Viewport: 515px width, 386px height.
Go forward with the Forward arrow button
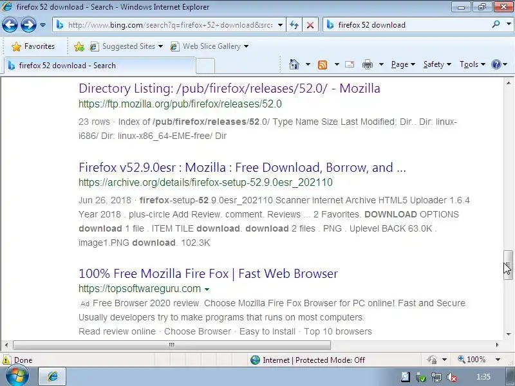[28, 25]
